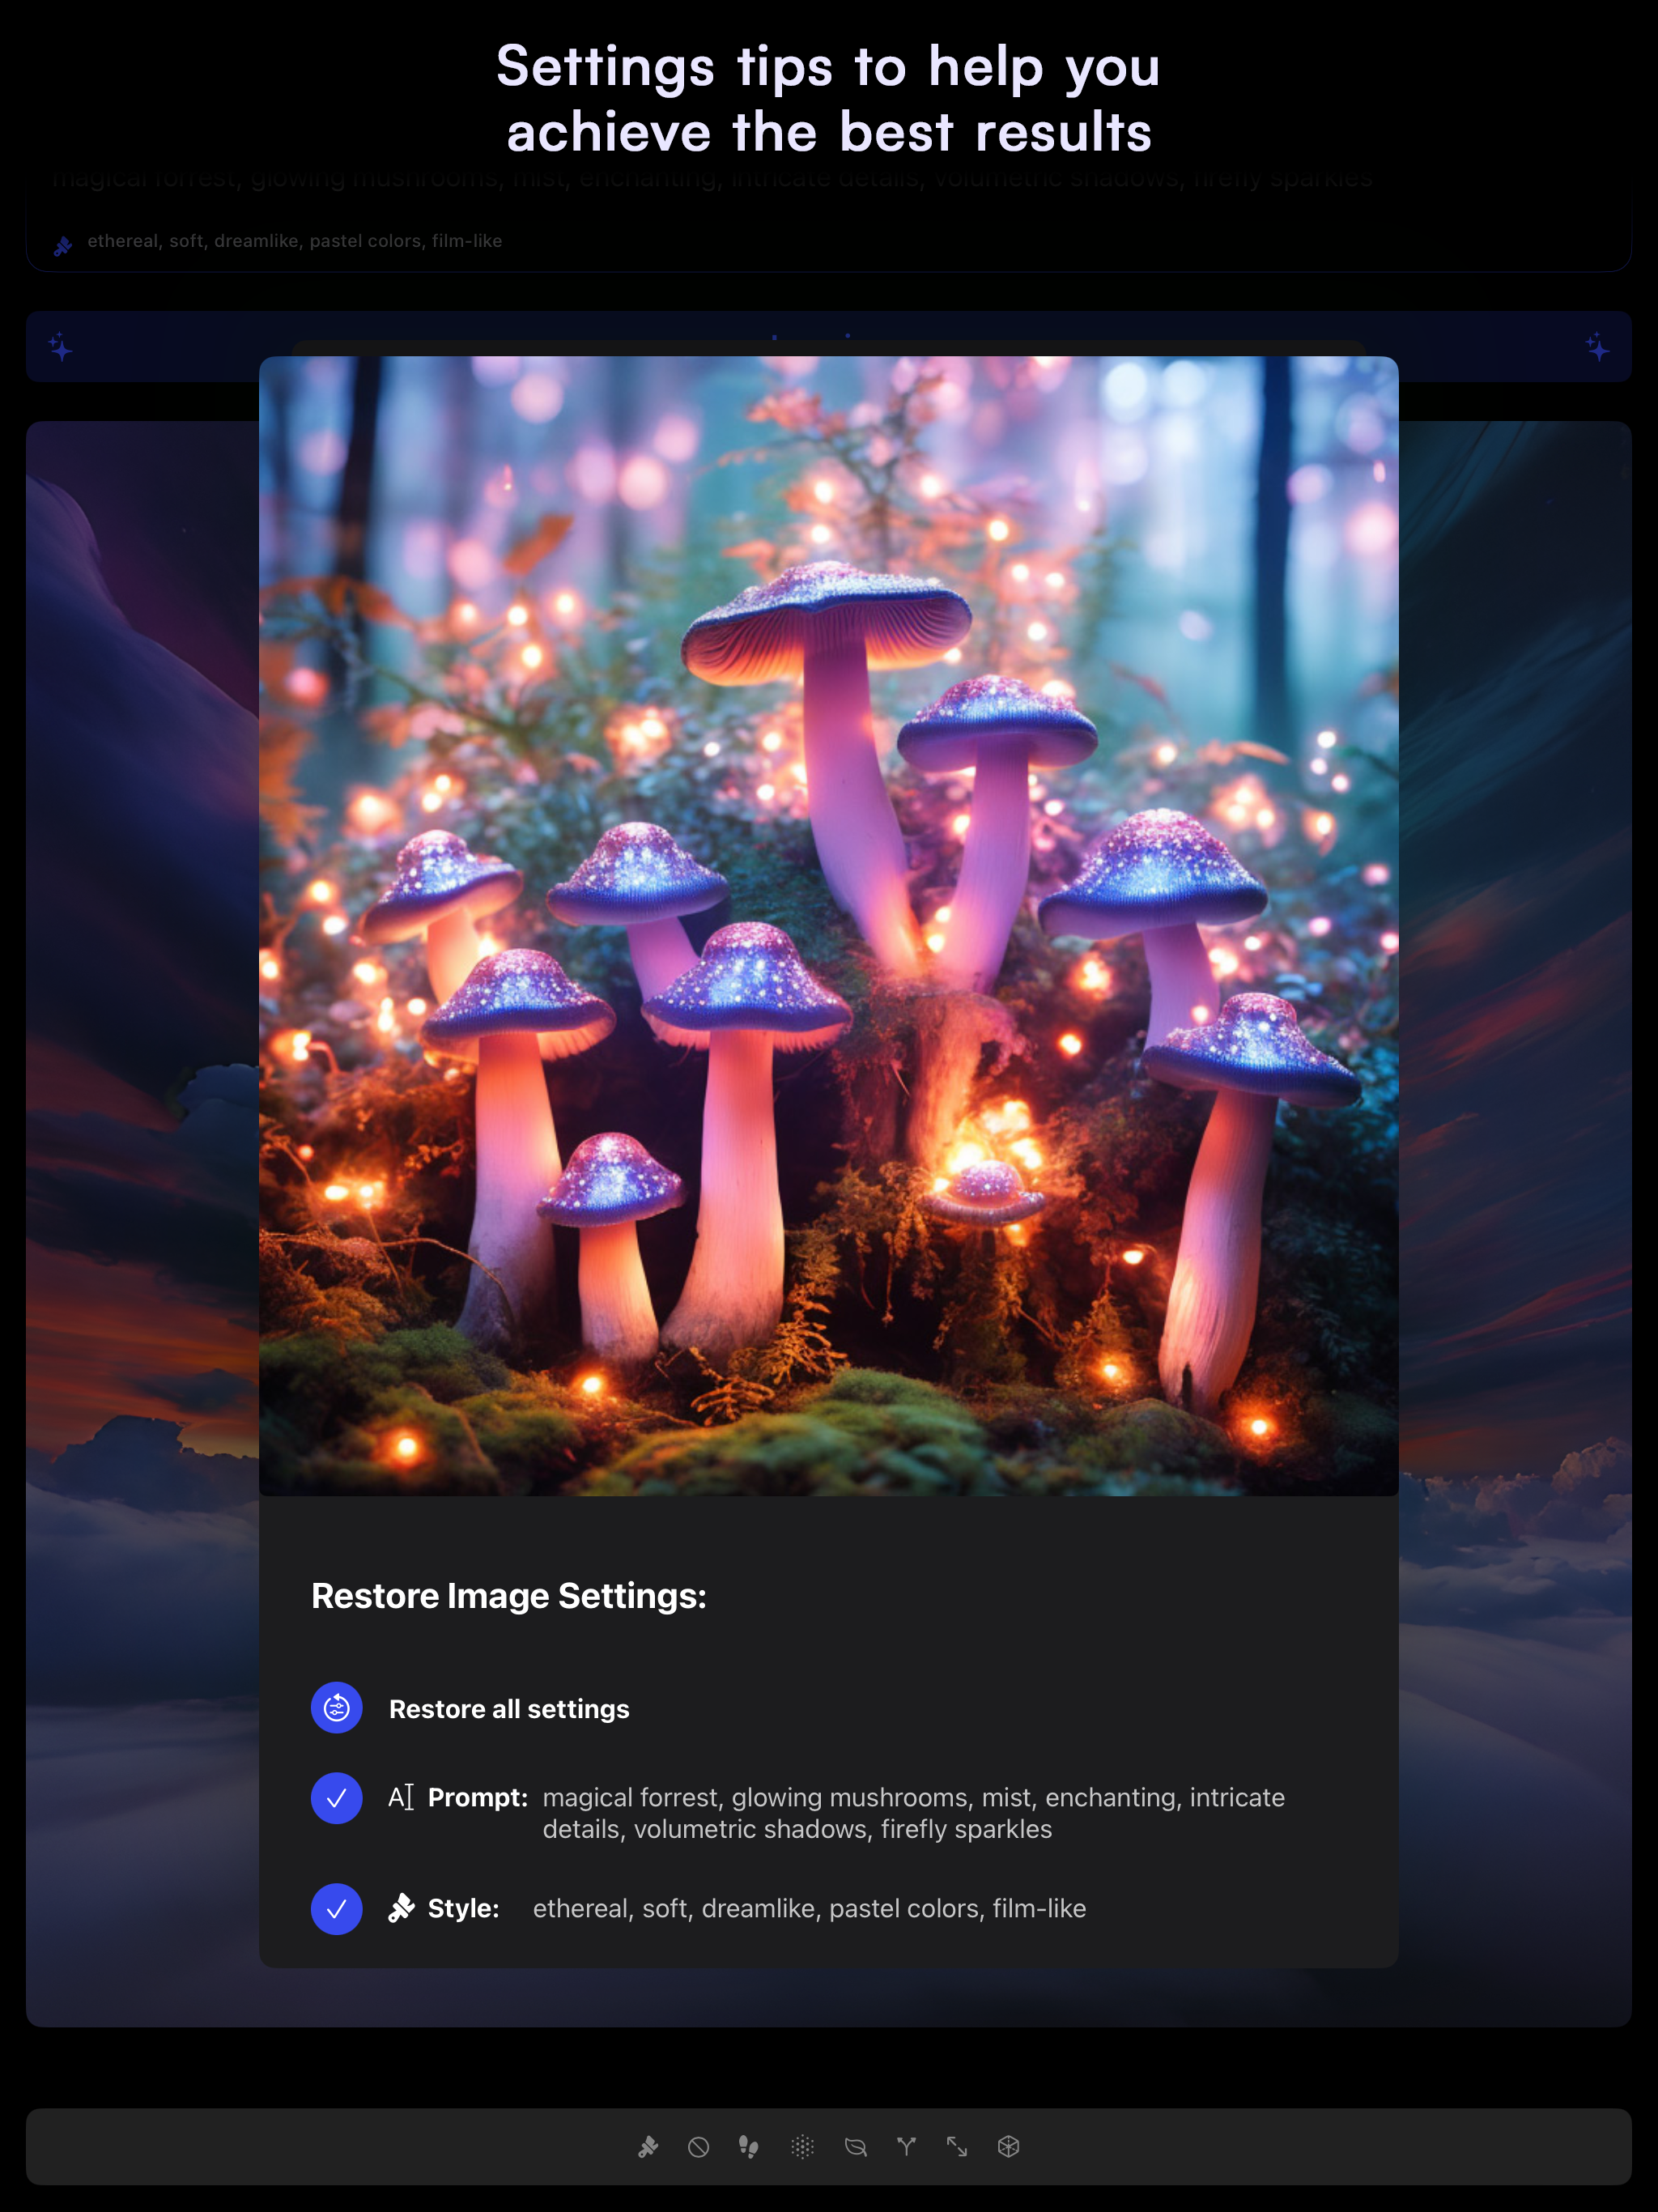Click the Style text ethereal, soft, dreamlike
This screenshot has height=2212, width=1658.
click(808, 1909)
